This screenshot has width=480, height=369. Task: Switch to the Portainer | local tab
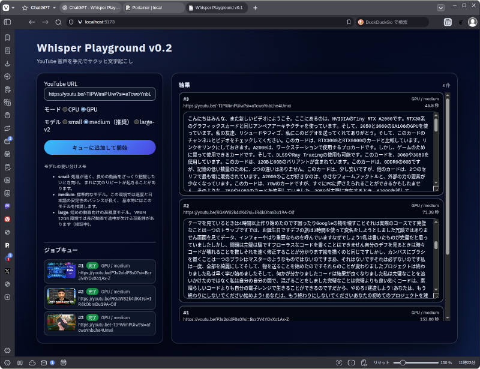pyautogui.click(x=152, y=8)
